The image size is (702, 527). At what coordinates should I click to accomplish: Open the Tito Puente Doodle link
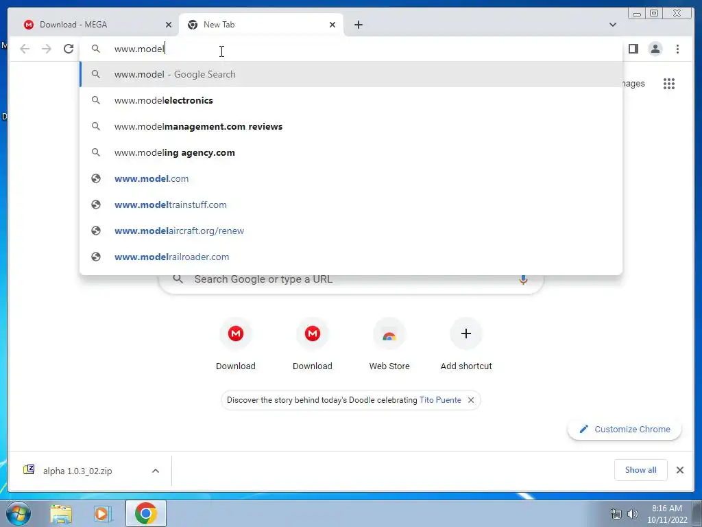[440, 400]
